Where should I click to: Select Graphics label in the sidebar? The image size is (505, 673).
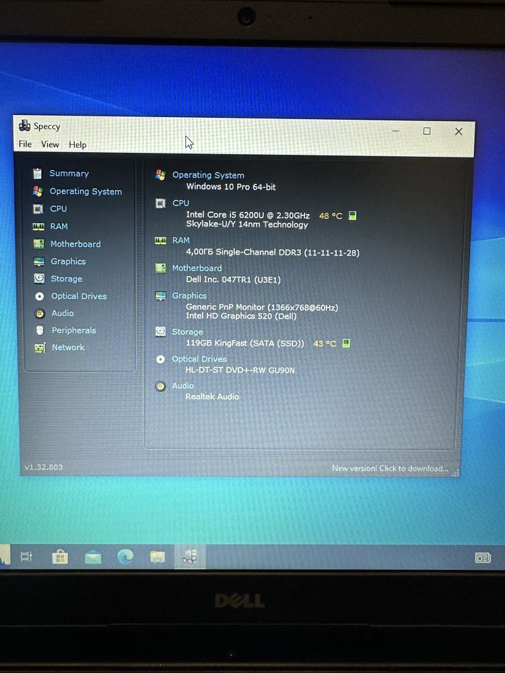(68, 261)
